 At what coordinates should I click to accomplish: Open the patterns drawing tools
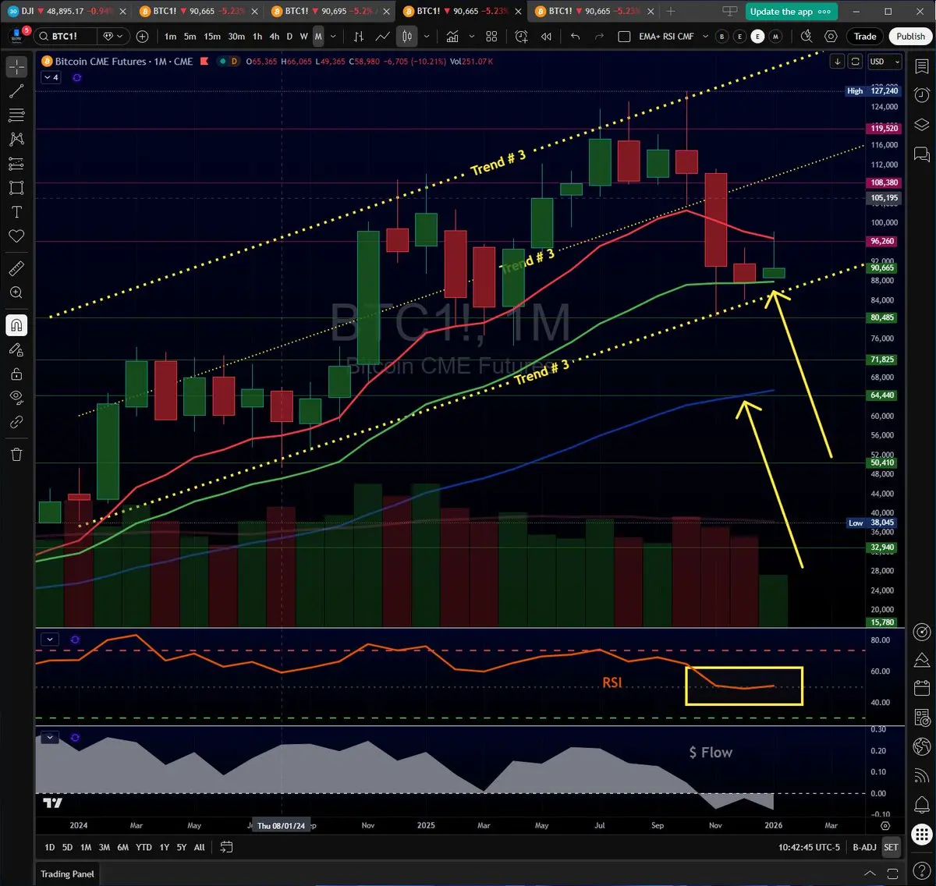point(16,140)
